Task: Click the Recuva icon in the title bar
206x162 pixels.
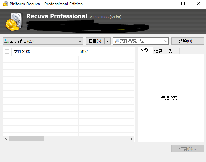Action: coord(5,4)
